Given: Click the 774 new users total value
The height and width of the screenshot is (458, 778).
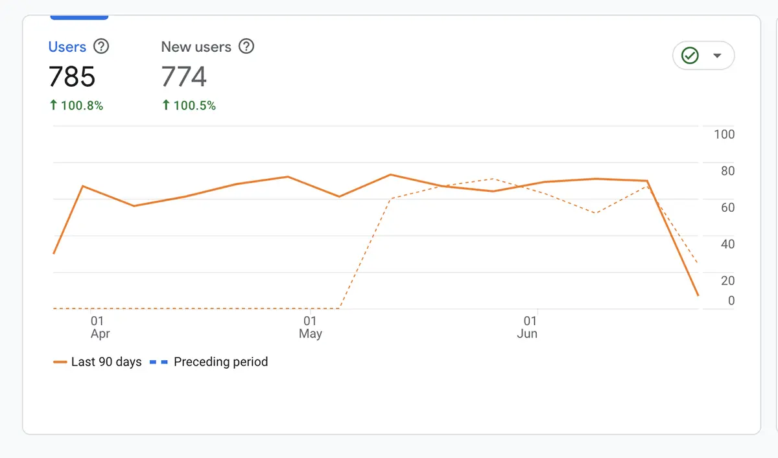Looking at the screenshot, I should [184, 77].
